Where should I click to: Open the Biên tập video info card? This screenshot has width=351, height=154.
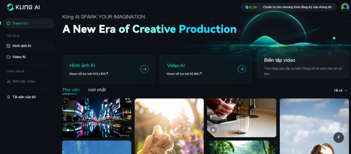[303, 64]
